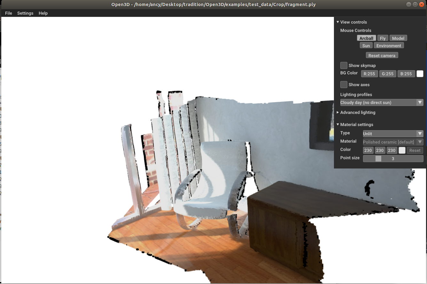Activate the Sun mouse control

(x=366, y=45)
